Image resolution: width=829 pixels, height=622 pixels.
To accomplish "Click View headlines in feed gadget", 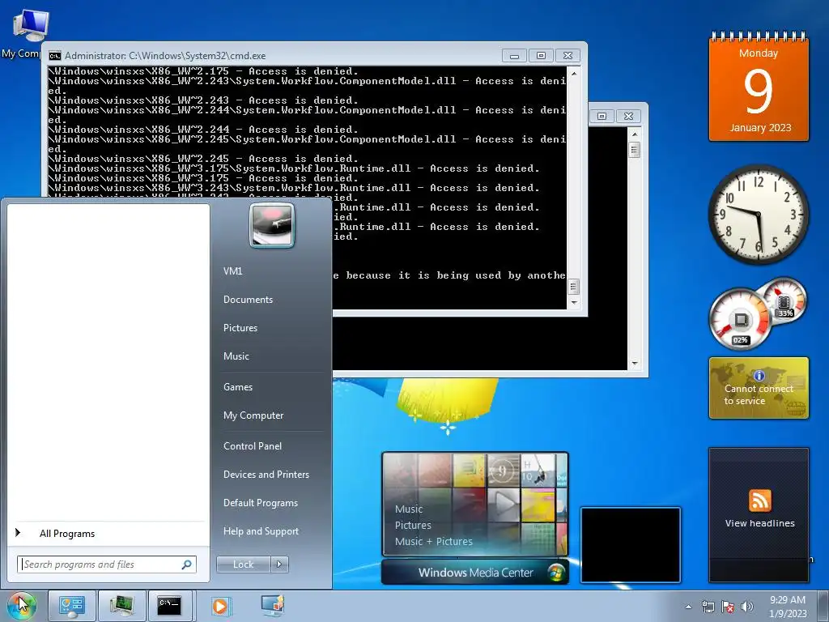I will click(x=759, y=523).
